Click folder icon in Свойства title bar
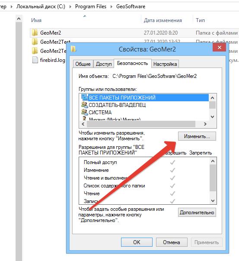Image resolution: width=239 pixels, height=261 pixels. coord(73,49)
